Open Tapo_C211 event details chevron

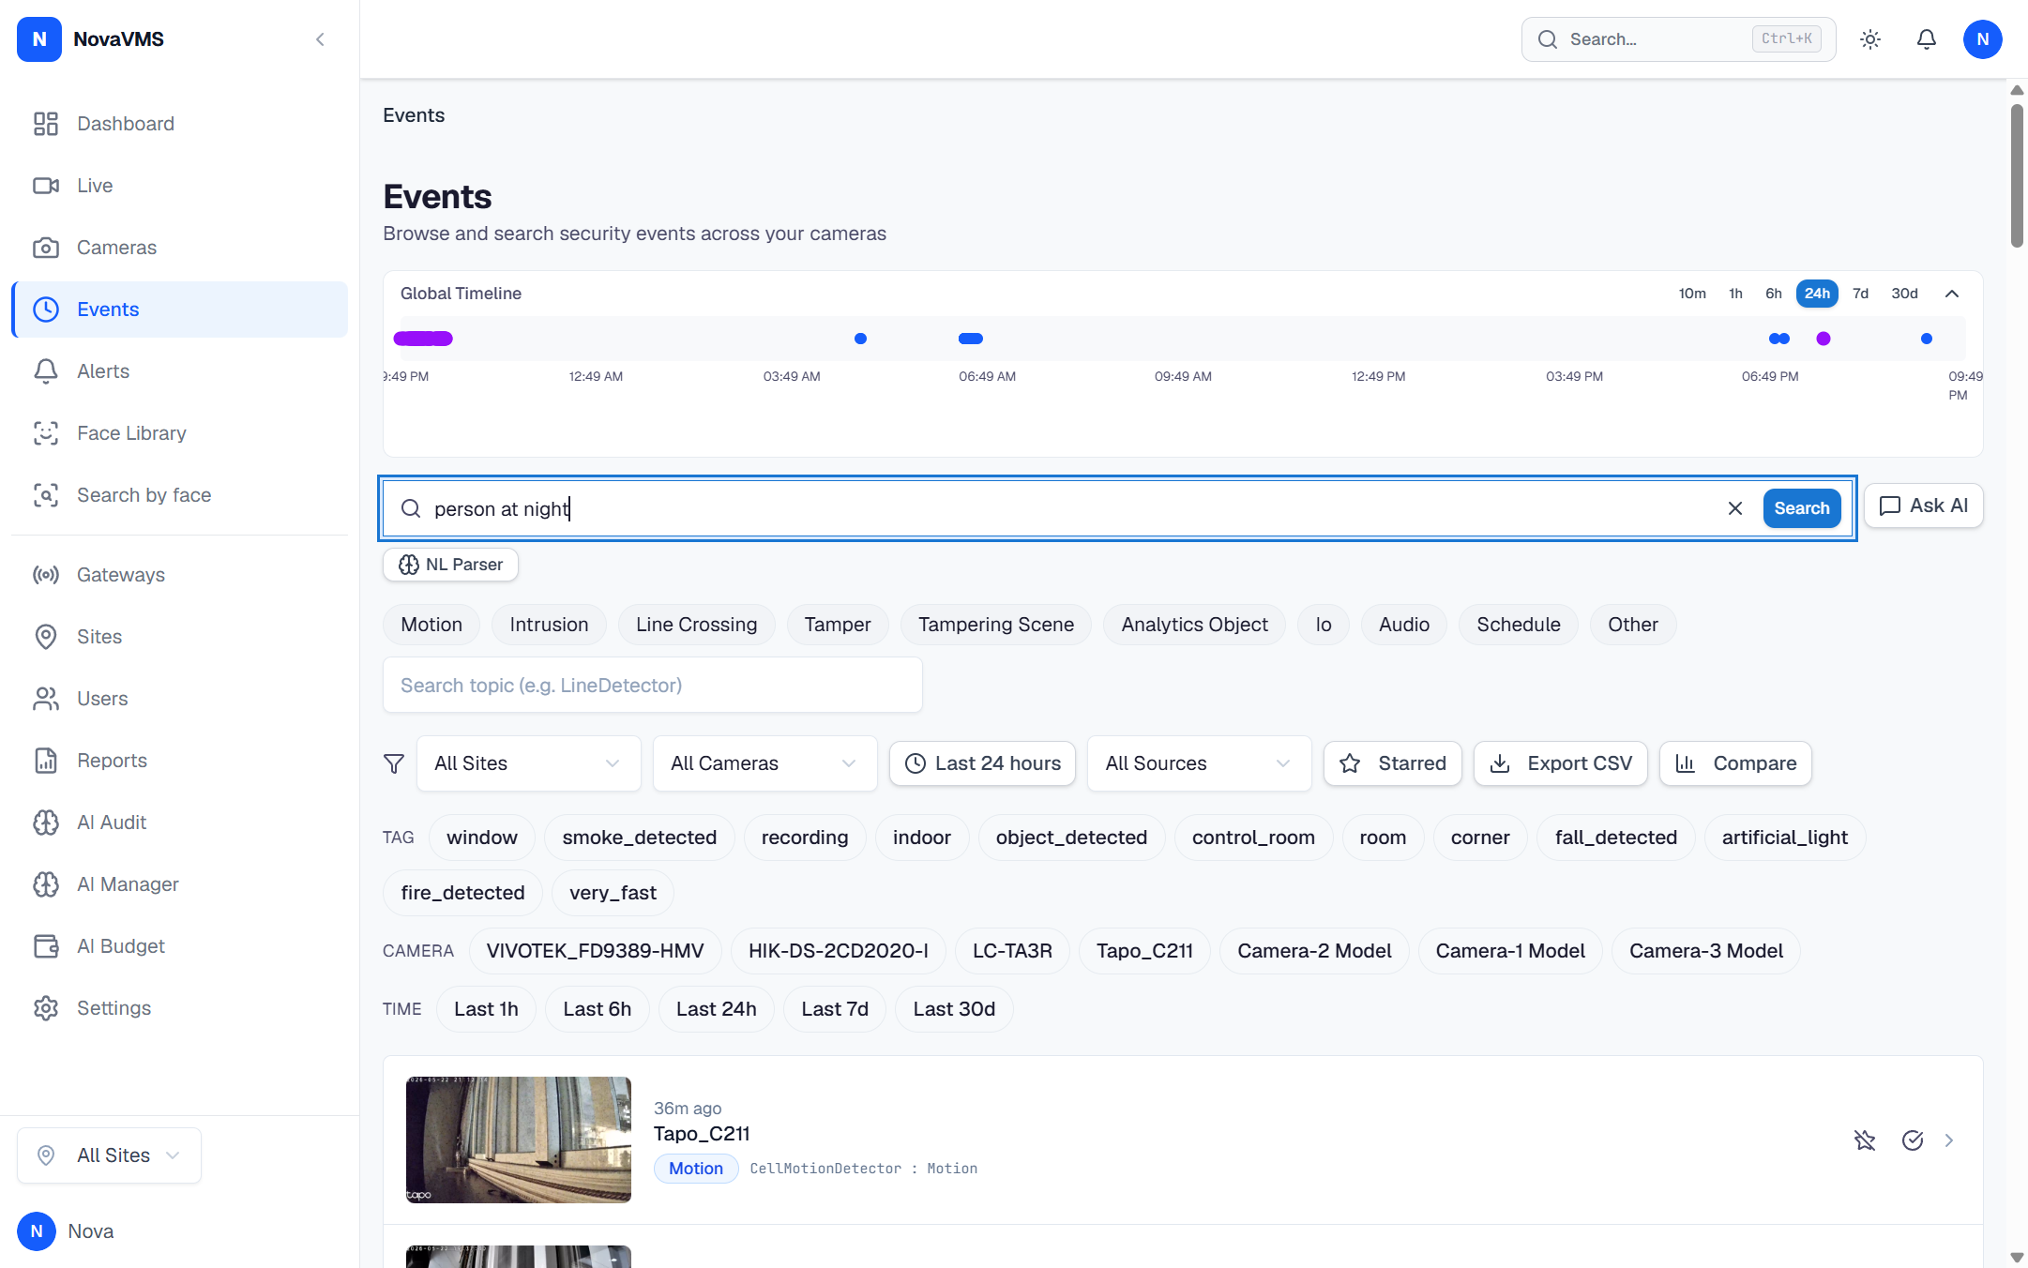[x=1949, y=1140]
